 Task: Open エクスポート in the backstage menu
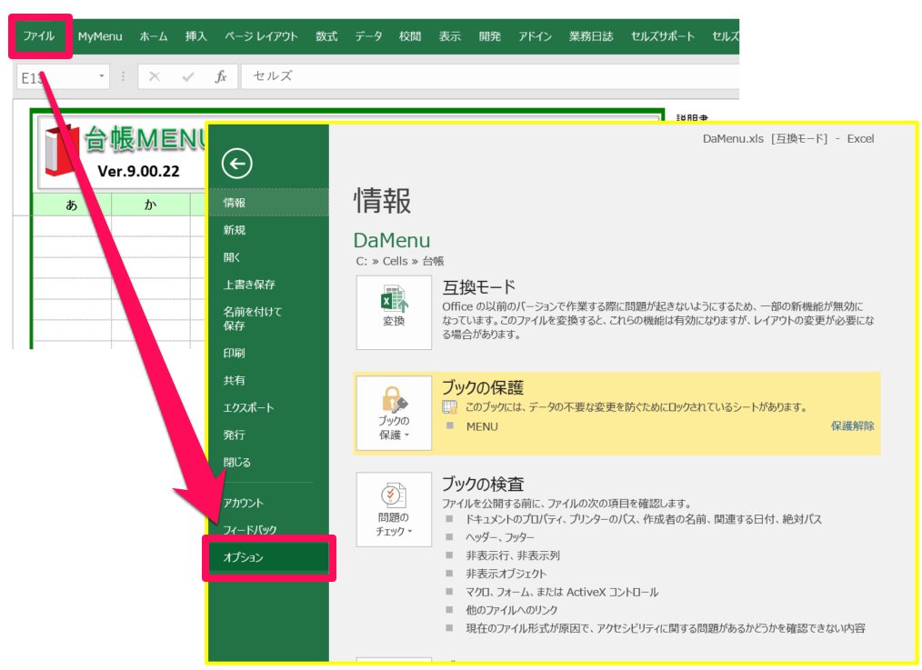pyautogui.click(x=269, y=408)
